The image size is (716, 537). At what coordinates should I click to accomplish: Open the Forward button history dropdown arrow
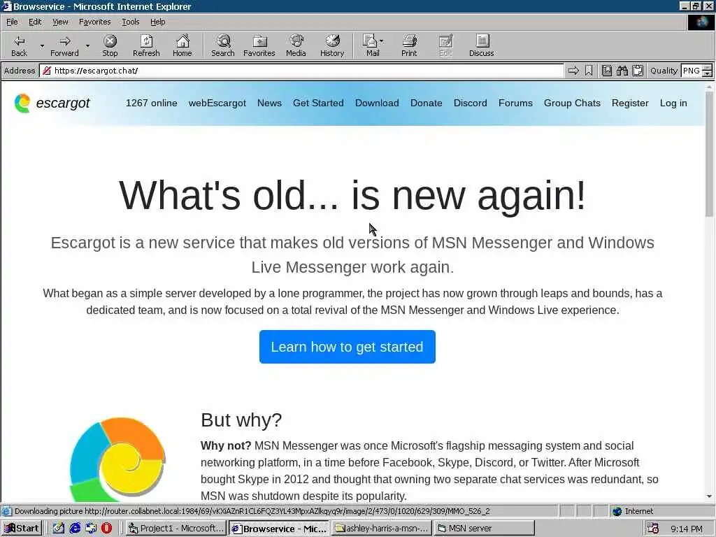click(87, 45)
